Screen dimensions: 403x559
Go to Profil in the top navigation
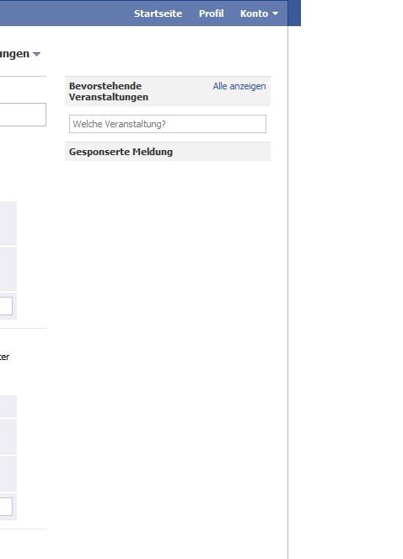211,13
